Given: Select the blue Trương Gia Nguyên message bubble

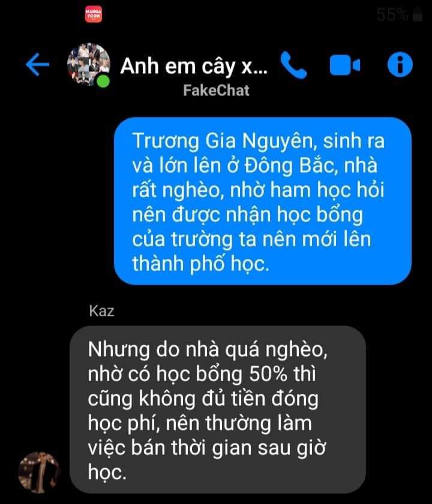Looking at the screenshot, I should 263,201.
